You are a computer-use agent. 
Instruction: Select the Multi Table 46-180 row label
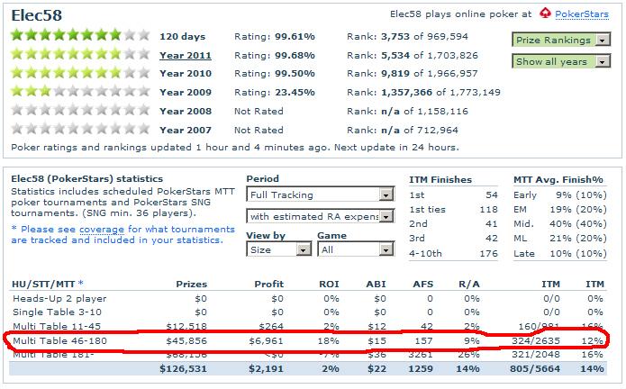point(59,340)
